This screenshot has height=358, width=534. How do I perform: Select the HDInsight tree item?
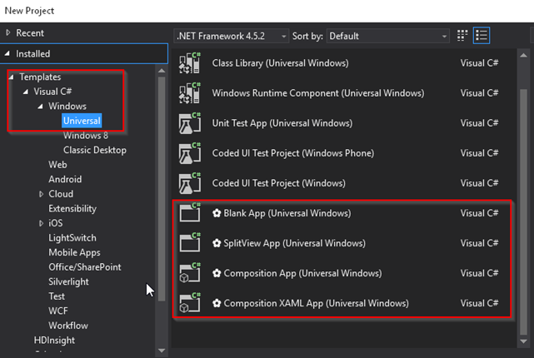[x=54, y=340]
